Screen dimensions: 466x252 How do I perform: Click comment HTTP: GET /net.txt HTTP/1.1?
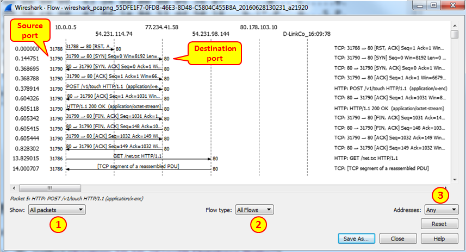coord(366,158)
